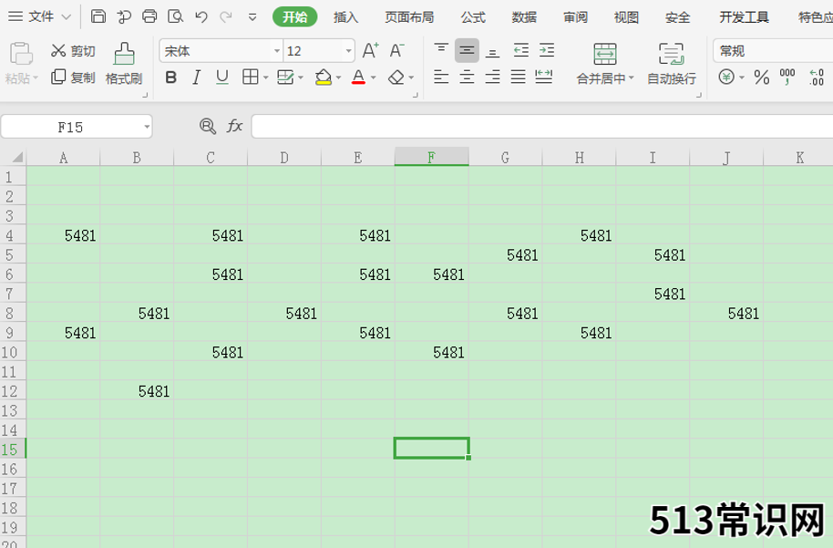This screenshot has height=548, width=833.
Task: Click the select-all corner triangle
Action: pos(17,157)
